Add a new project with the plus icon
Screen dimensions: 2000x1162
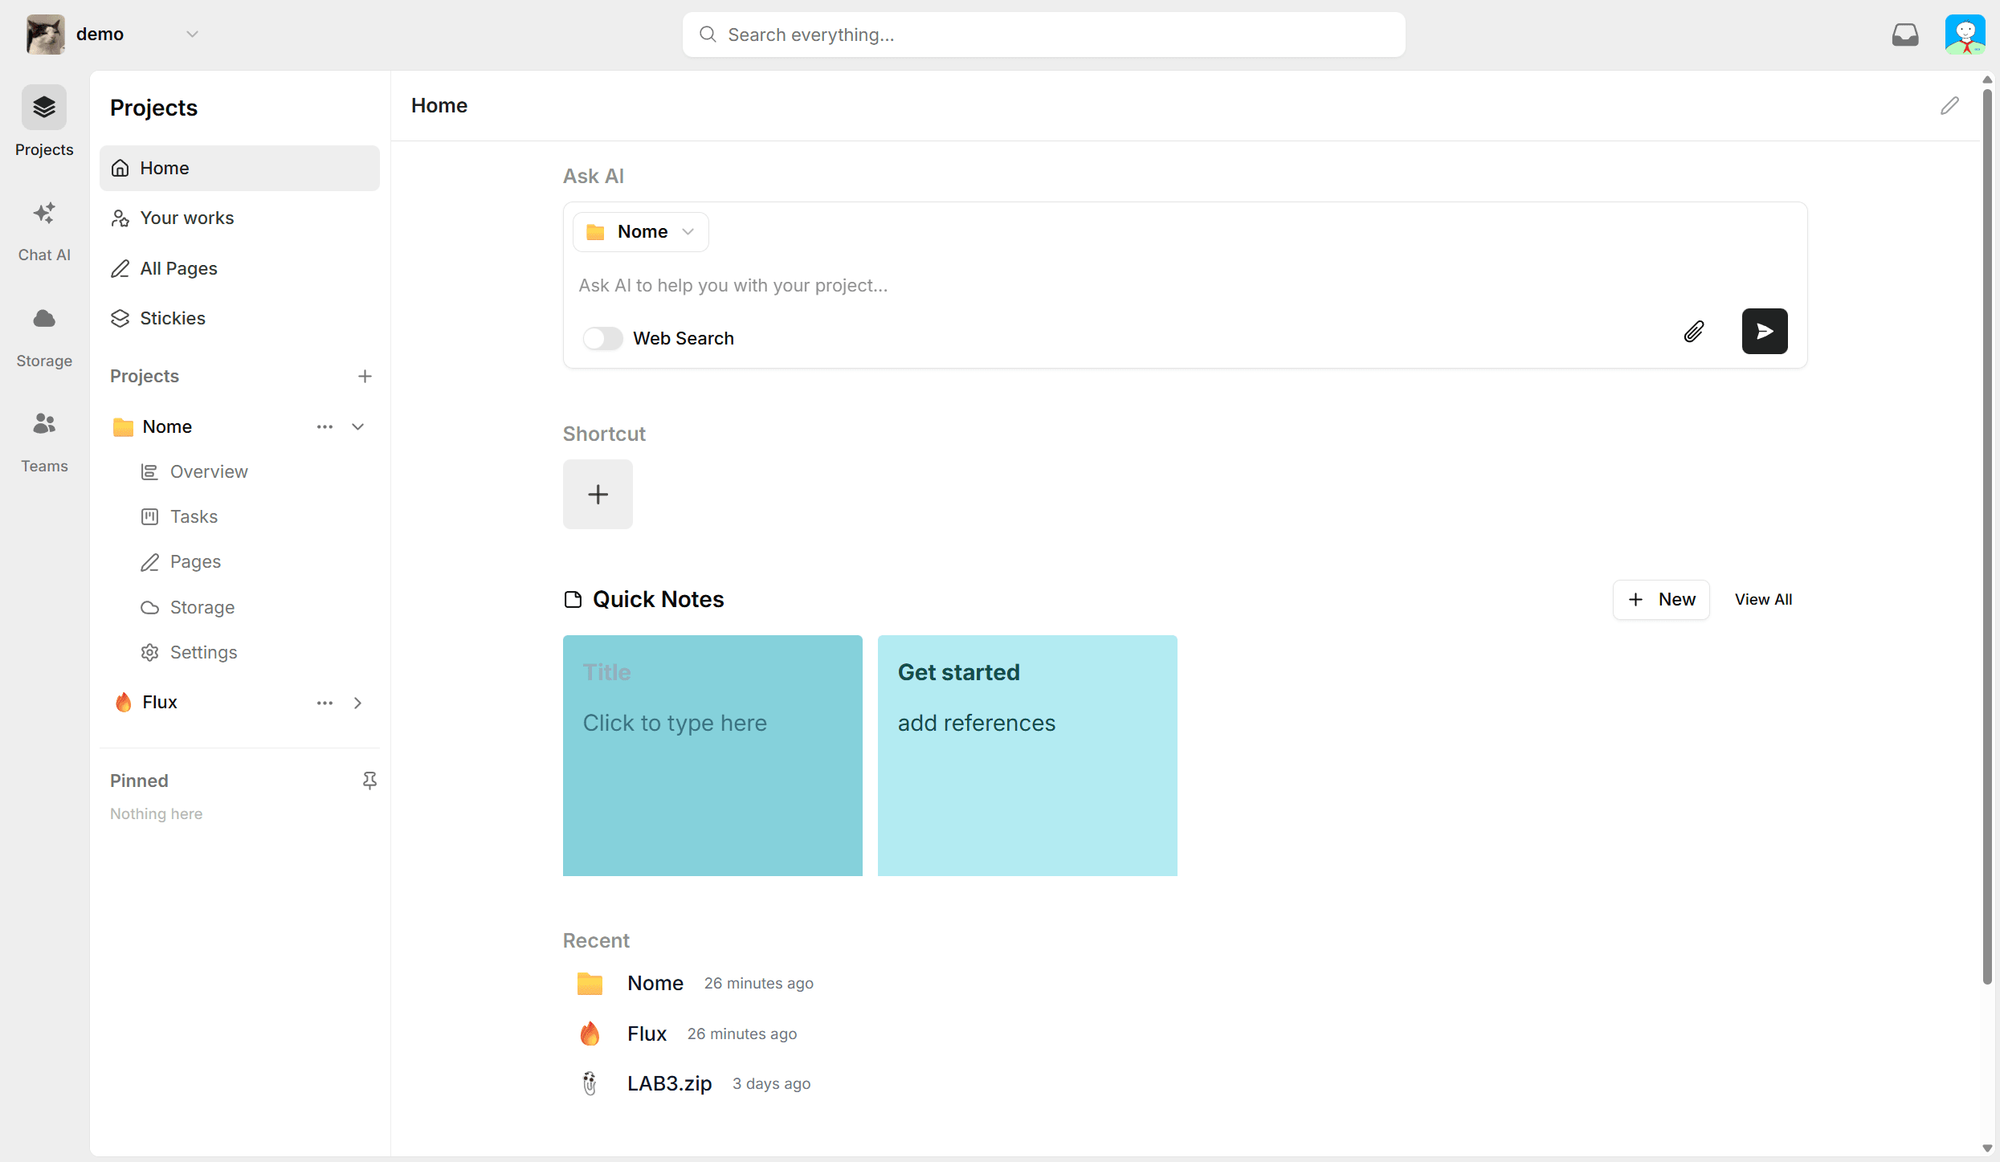[x=365, y=376]
